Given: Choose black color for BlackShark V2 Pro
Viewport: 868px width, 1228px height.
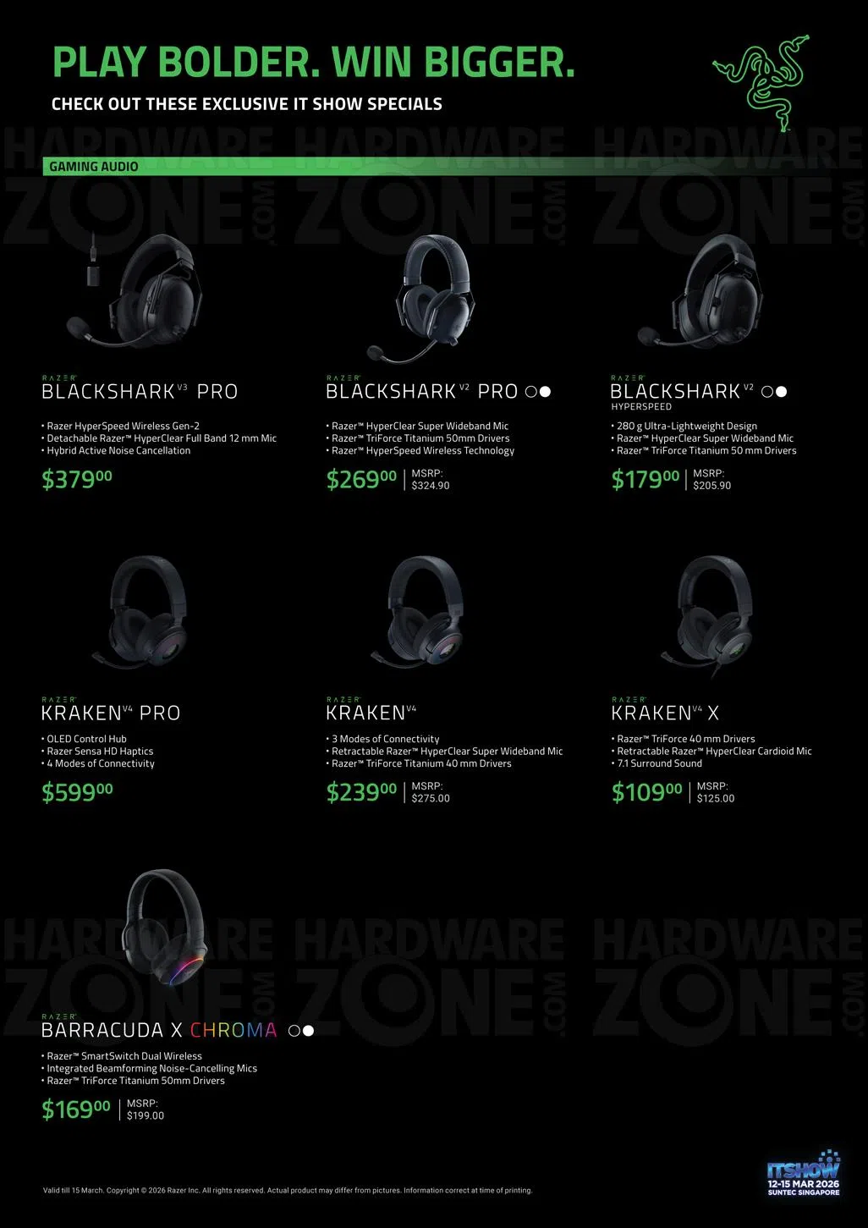Looking at the screenshot, I should [x=530, y=392].
